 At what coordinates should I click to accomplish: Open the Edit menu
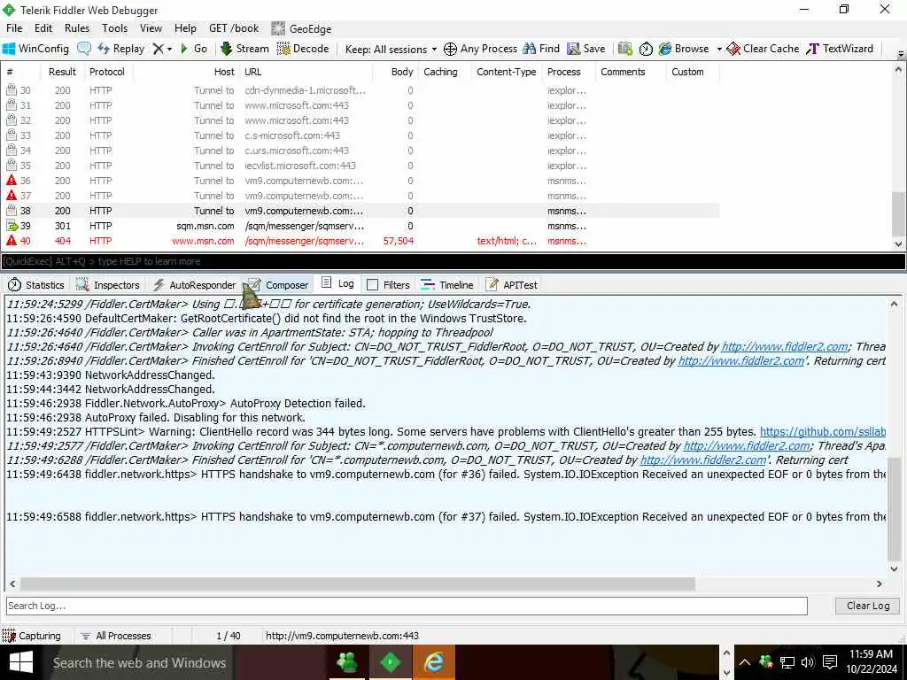pos(43,28)
